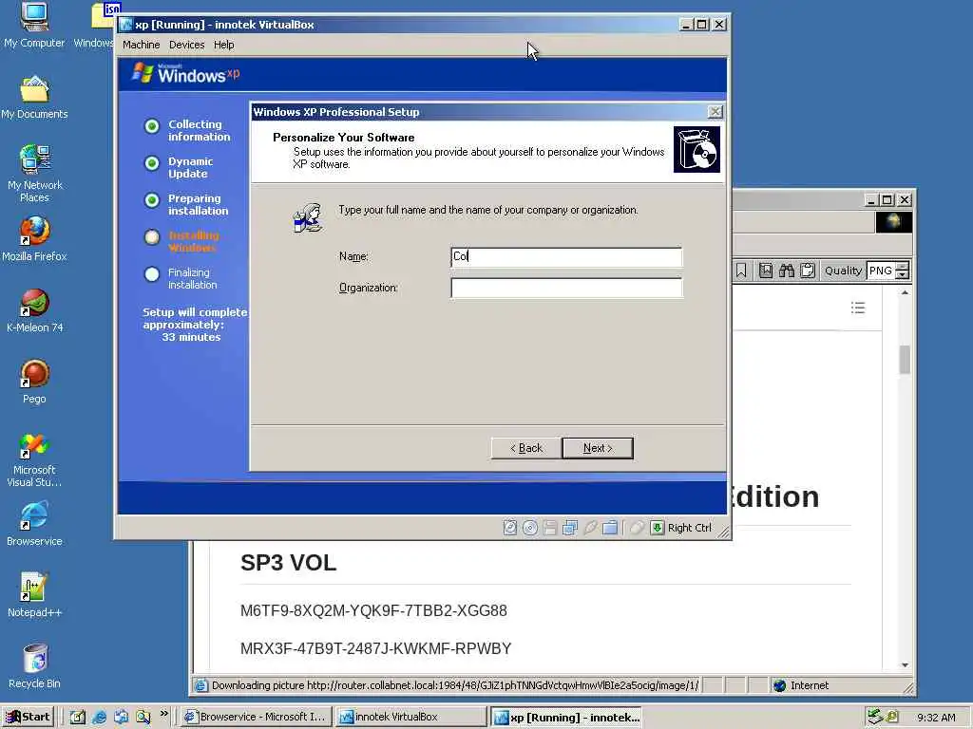Screen dimensions: 973x729
Task: Click the clipboard icon in Browservice toolbar
Action: [x=808, y=271]
